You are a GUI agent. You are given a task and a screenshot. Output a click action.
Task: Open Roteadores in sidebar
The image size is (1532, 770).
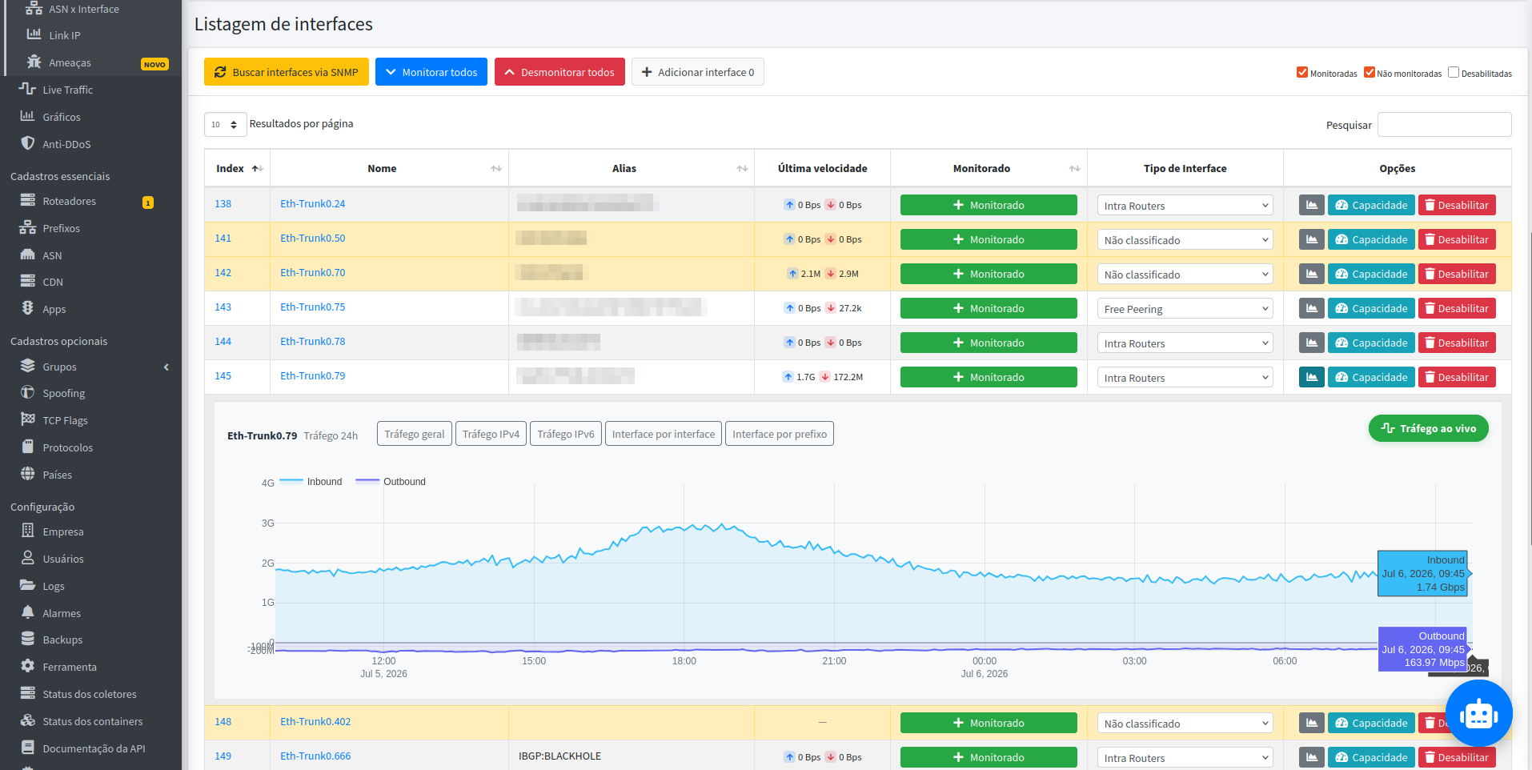pyautogui.click(x=69, y=201)
